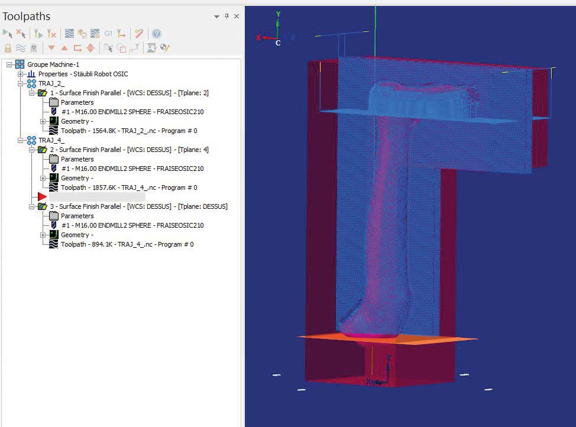Click the toggle toolpath display waves icon
This screenshot has height=427, width=576.
point(21,48)
